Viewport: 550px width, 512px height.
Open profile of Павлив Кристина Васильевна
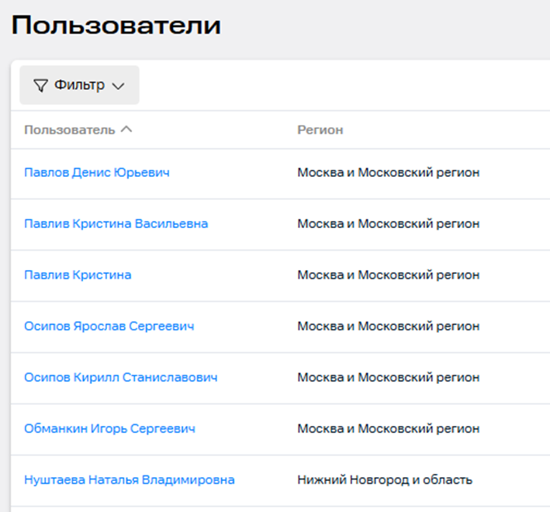(116, 223)
